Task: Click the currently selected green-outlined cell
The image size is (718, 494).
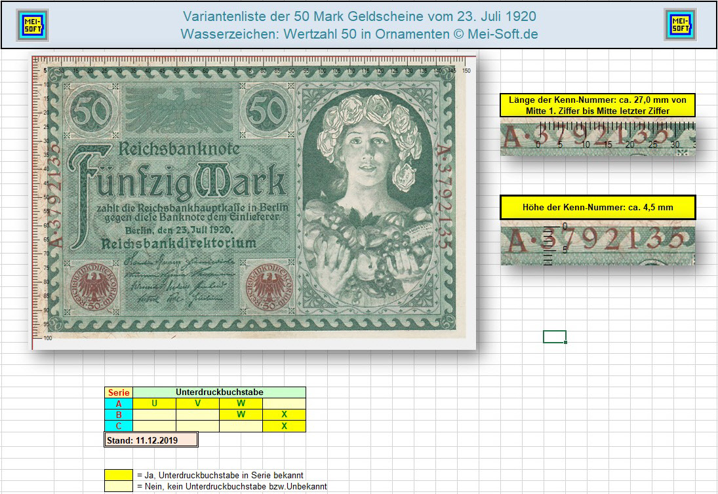Action: point(555,337)
